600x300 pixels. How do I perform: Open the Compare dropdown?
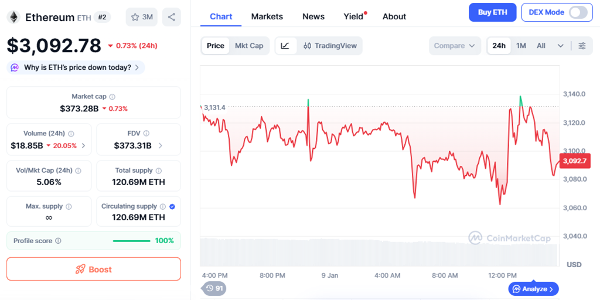455,46
